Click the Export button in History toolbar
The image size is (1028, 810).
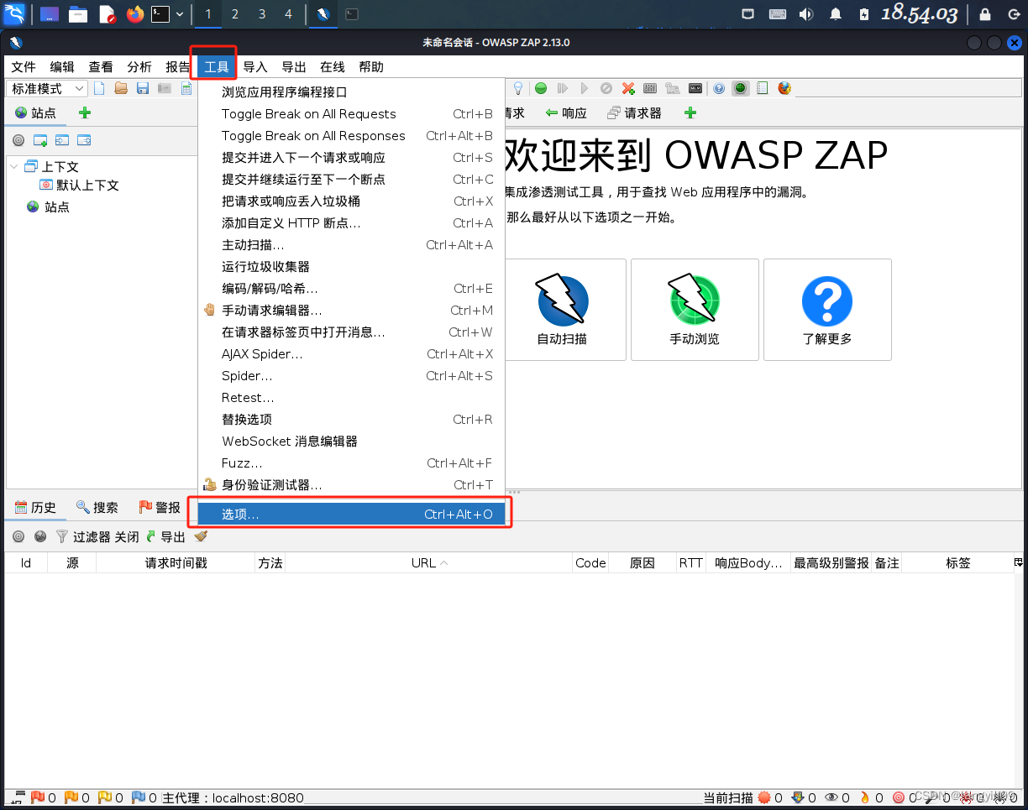[165, 536]
